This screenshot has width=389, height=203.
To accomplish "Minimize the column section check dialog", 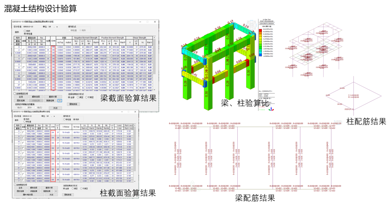I will click(x=122, y=112).
